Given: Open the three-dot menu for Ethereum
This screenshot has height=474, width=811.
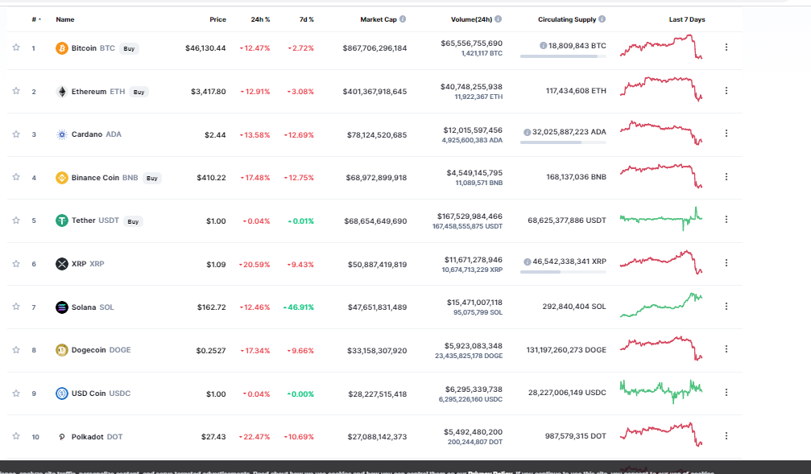Looking at the screenshot, I should point(726,90).
